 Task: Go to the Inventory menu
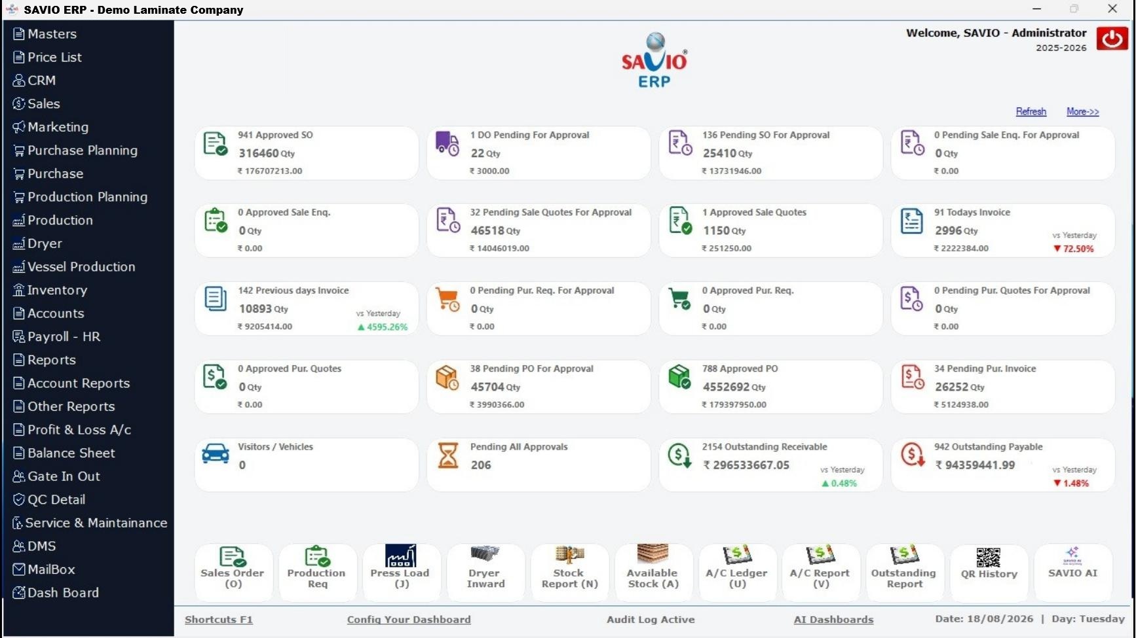50,290
